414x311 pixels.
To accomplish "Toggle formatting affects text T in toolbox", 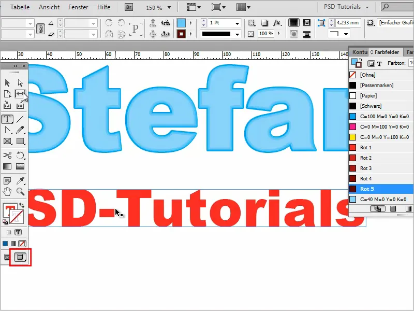I will pyautogui.click(x=18, y=232).
